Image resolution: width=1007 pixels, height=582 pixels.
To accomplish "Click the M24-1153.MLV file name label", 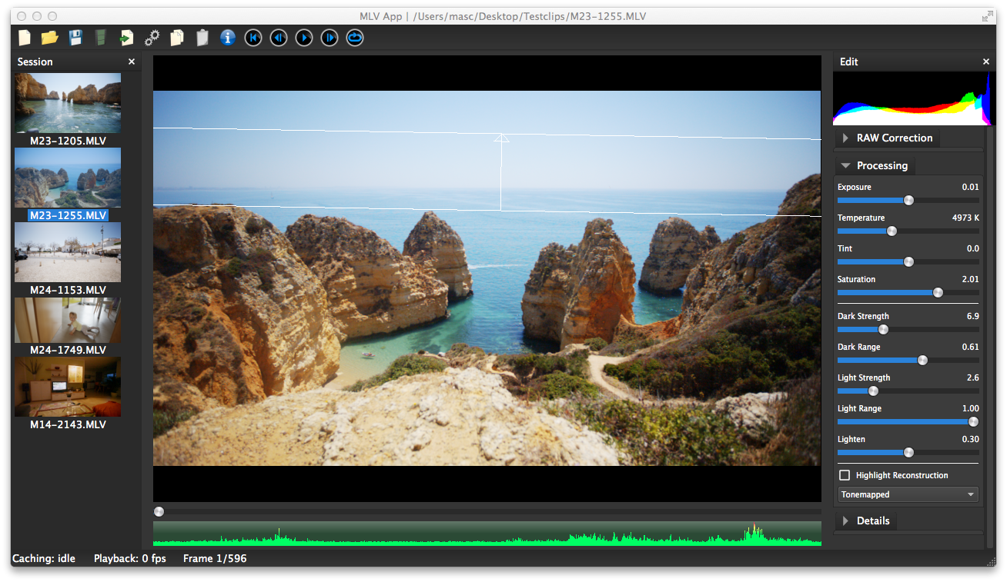I will [x=68, y=290].
